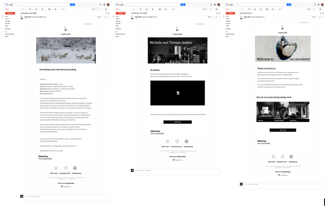Play the video in the Michele and Tiempo Antico email
325x207 pixels.
coord(178,93)
